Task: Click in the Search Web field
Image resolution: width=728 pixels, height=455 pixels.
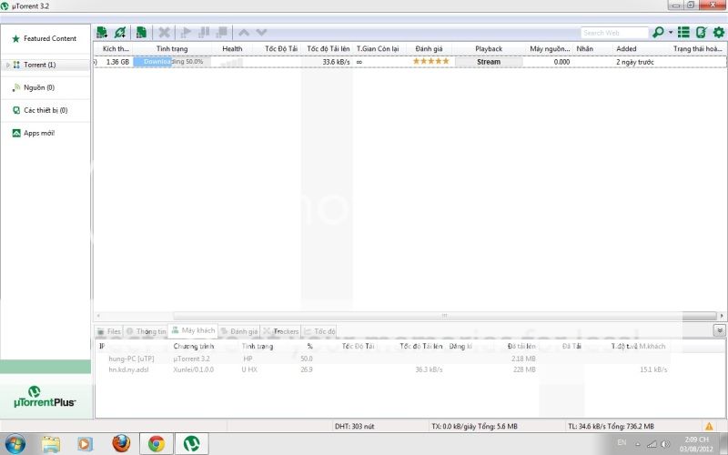Action: click(614, 33)
